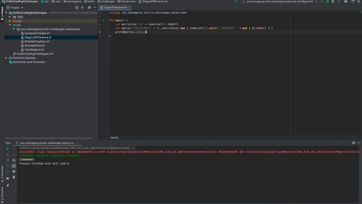Click the run gutter icon beside fun main

(104, 20)
